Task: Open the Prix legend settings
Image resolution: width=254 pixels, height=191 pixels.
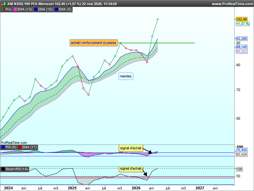Action: pyautogui.click(x=6, y=10)
